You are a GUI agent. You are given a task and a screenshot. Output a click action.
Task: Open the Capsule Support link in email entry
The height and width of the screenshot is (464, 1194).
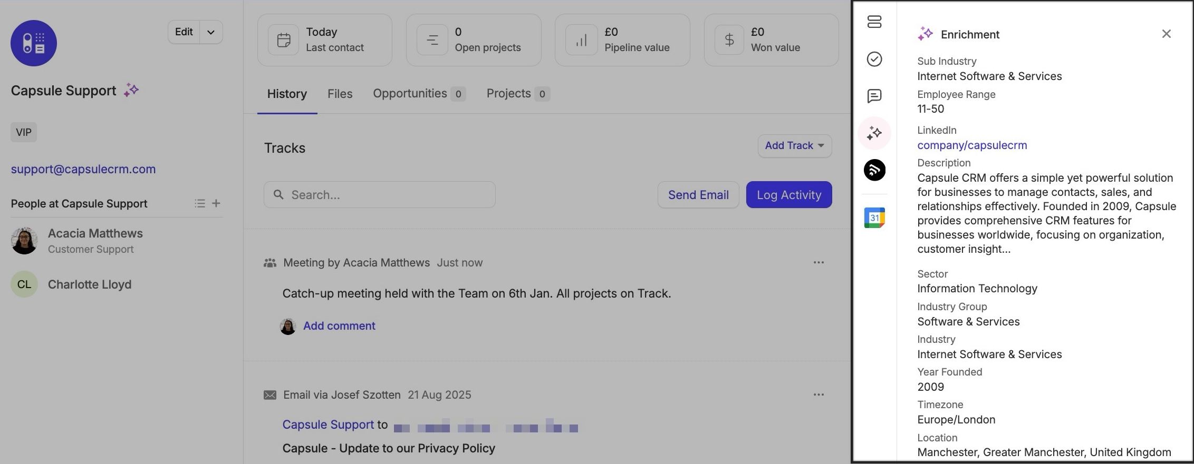click(328, 424)
